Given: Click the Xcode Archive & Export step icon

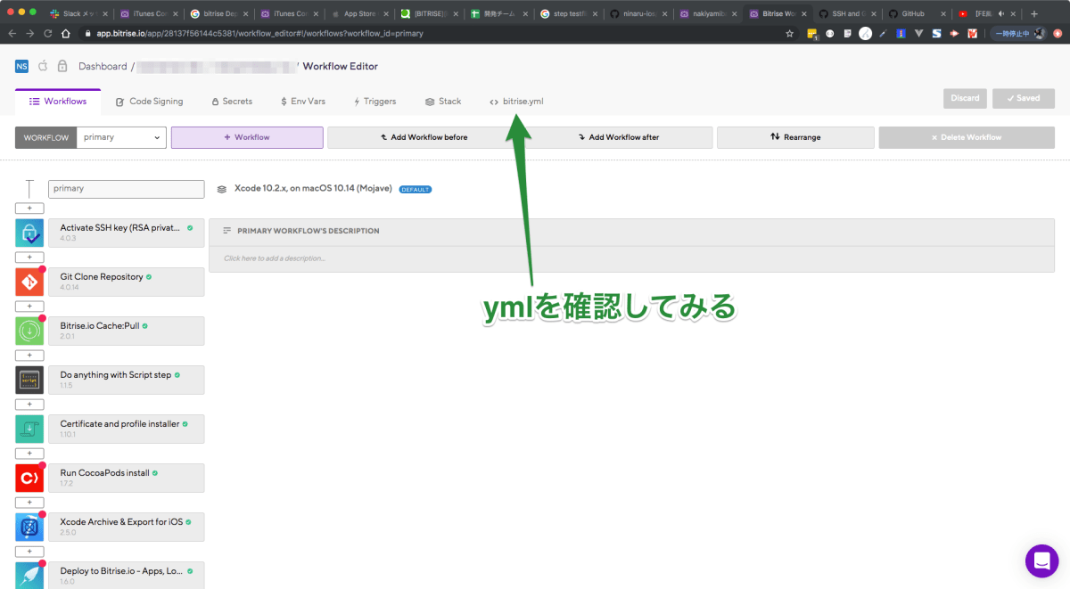Looking at the screenshot, I should (x=29, y=527).
